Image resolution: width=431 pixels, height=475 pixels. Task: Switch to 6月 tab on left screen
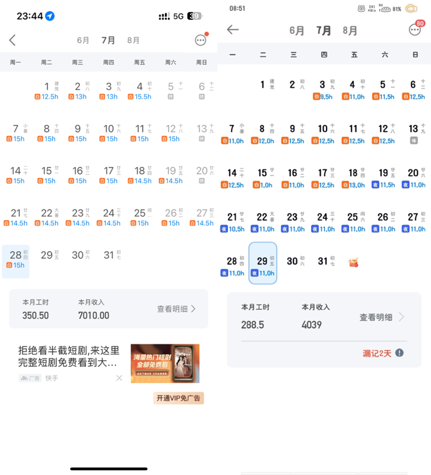pos(83,40)
